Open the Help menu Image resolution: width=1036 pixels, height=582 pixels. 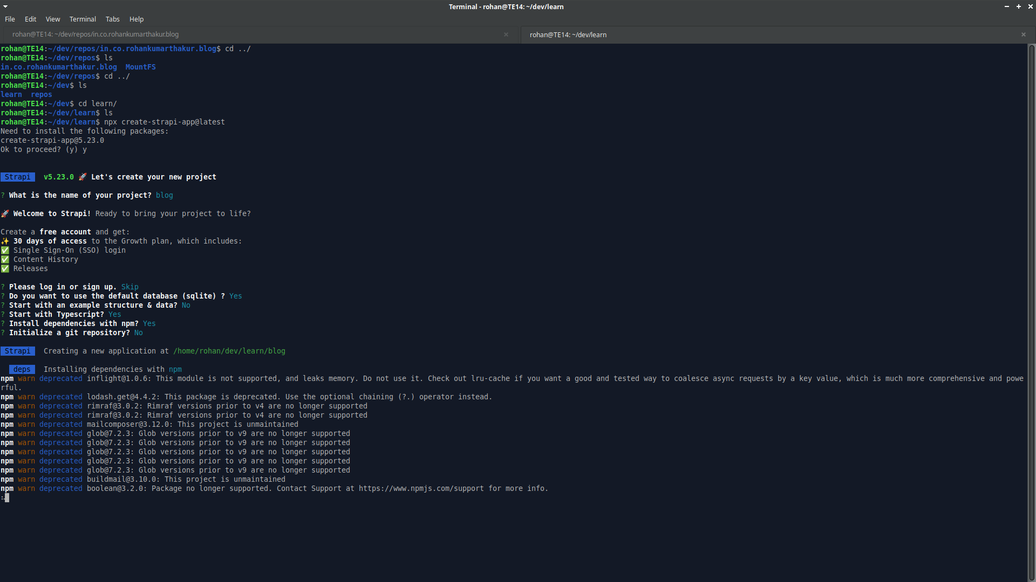click(x=137, y=19)
